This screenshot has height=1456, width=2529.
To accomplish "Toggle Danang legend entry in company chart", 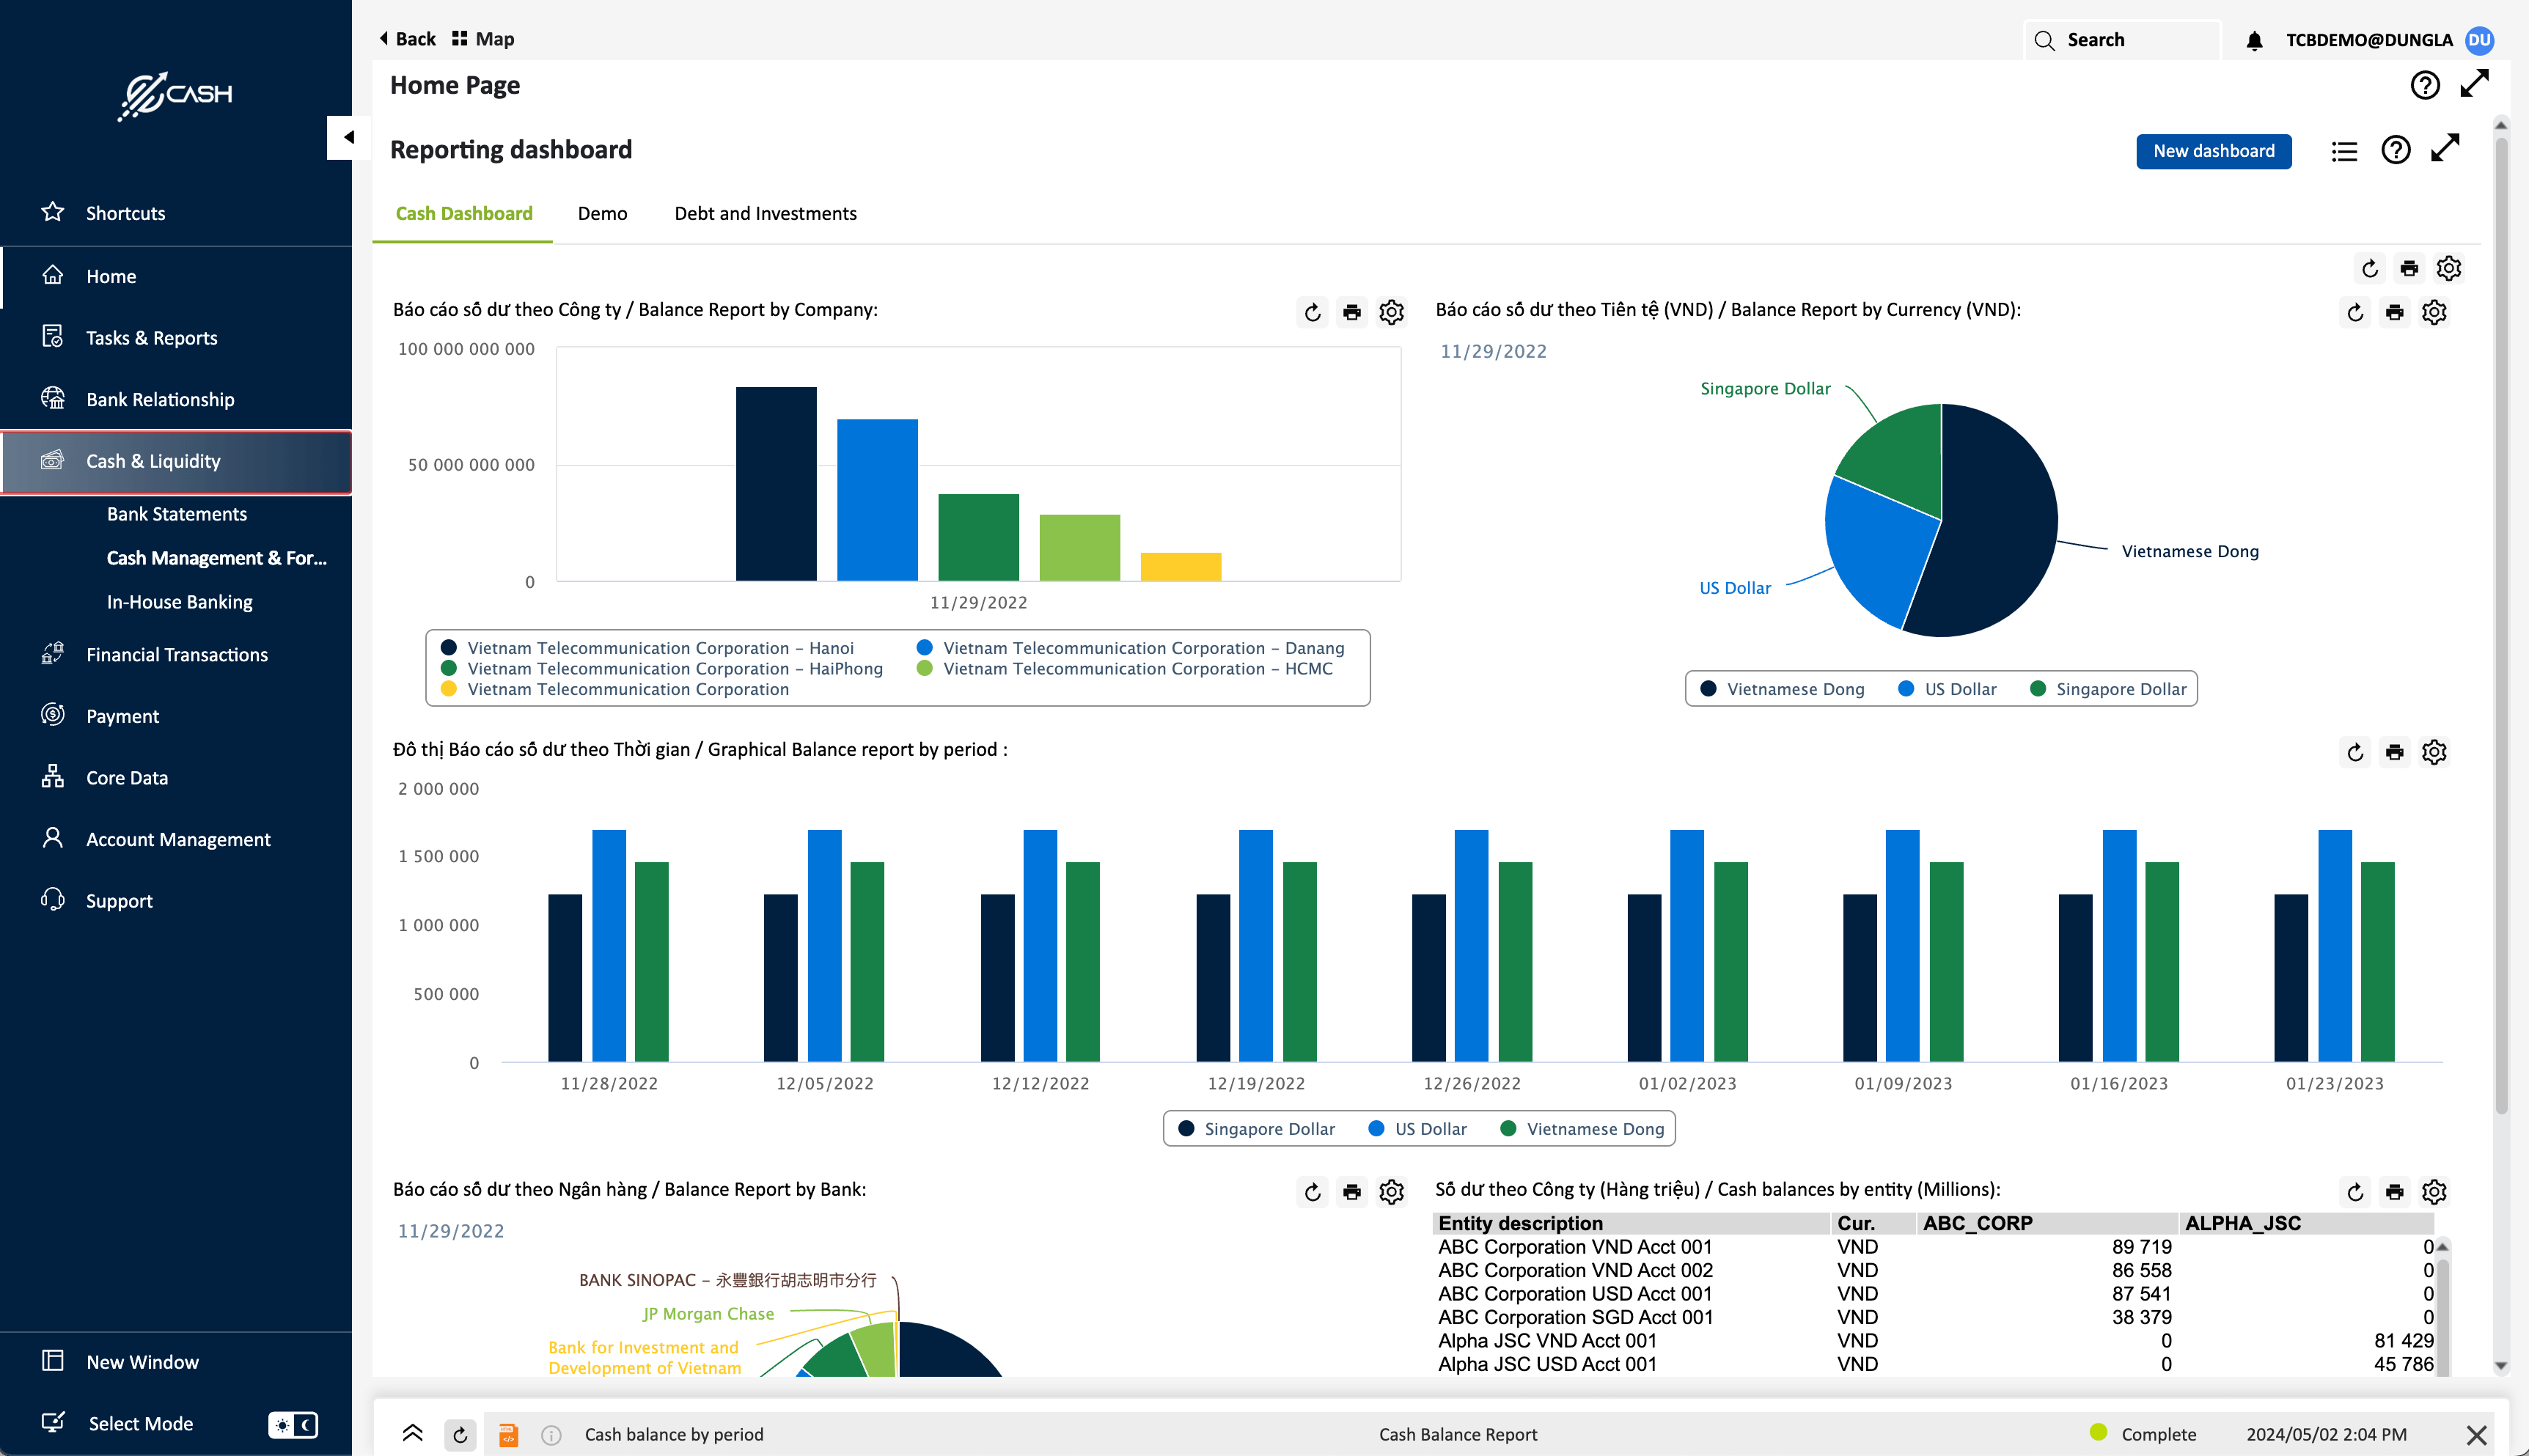I will 1130,648.
